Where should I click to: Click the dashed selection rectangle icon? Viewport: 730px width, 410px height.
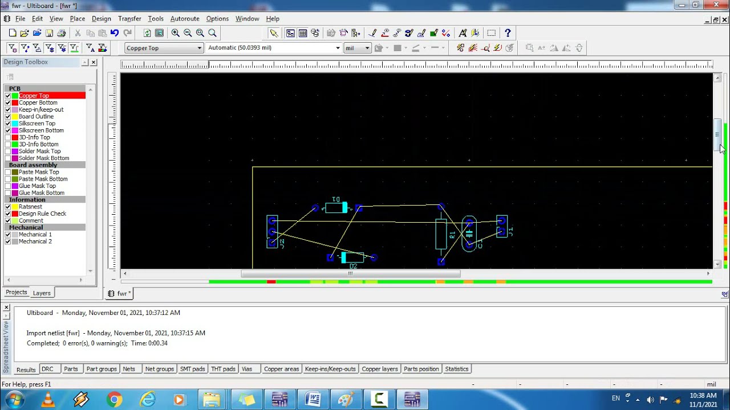click(x=492, y=33)
